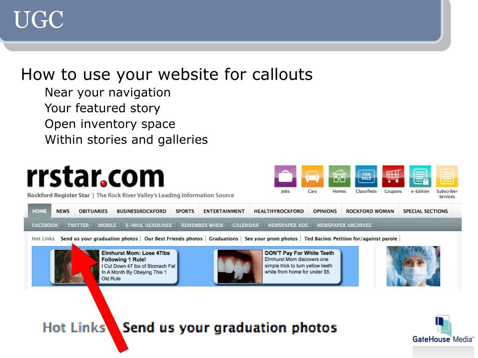Click the purple Jobs briefcase icon
This screenshot has width=478, height=358.
coord(285,176)
